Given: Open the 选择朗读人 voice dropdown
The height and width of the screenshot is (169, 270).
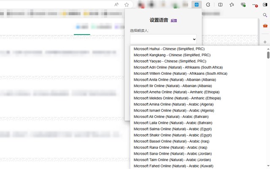Looking at the screenshot, I should 163,39.
